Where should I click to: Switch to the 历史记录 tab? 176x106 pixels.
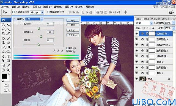pyautogui.click(x=155, y=19)
